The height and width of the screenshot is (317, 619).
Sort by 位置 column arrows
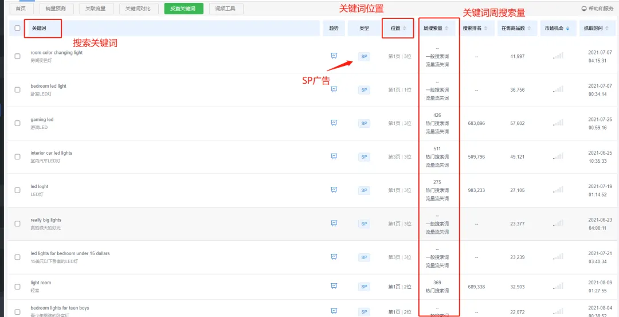click(404, 29)
